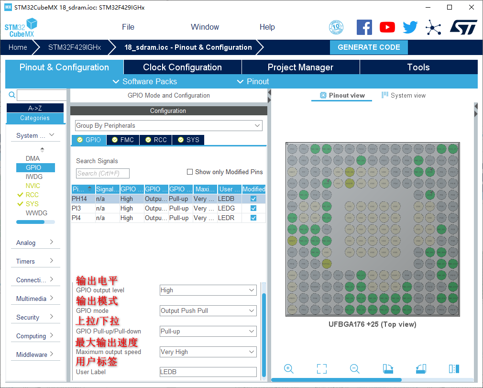The image size is (483, 388).
Task: Open the Group By Peripherals dropdown
Action: coord(169,125)
